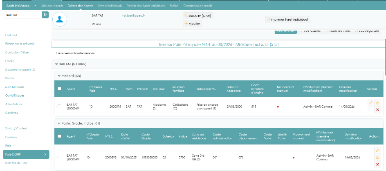Click the 'Prise en charge d'un agent (E)' cell
Screen dimensions: 386x171
[207, 107]
